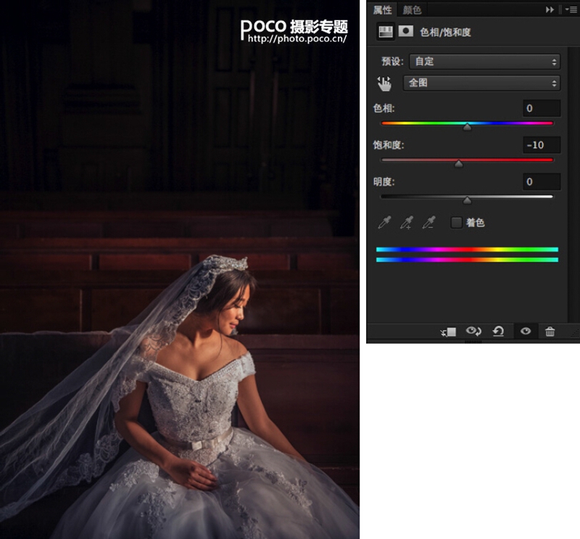Click the 明度 value field
580x539 pixels.
pos(542,182)
